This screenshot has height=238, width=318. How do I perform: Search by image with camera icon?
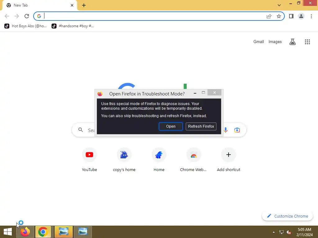point(237,130)
